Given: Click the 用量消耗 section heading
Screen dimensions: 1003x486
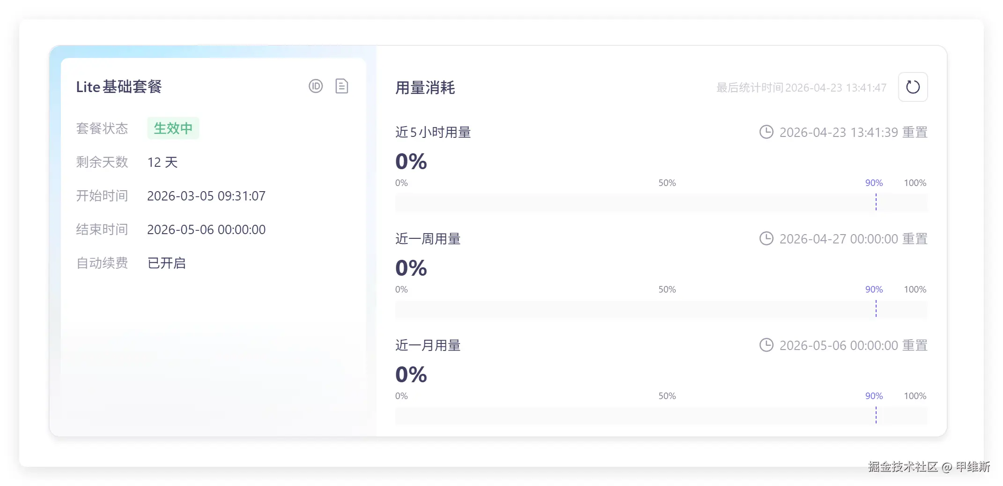Looking at the screenshot, I should (x=425, y=88).
